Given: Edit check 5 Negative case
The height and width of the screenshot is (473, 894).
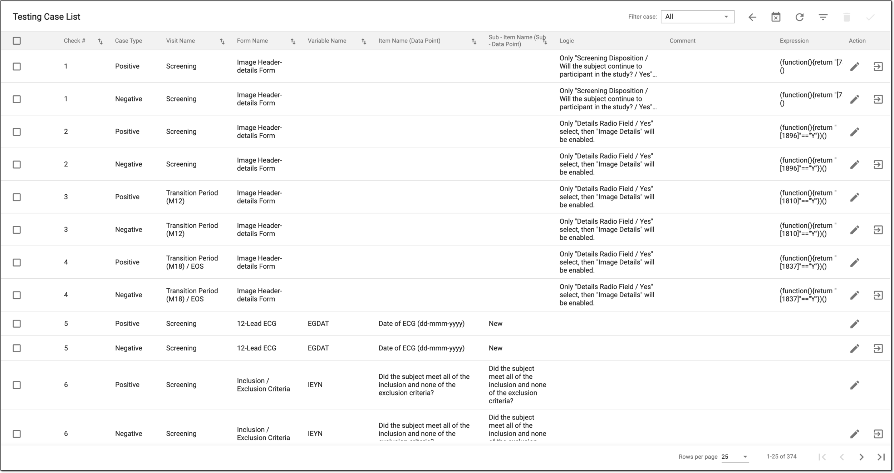Looking at the screenshot, I should pos(855,348).
